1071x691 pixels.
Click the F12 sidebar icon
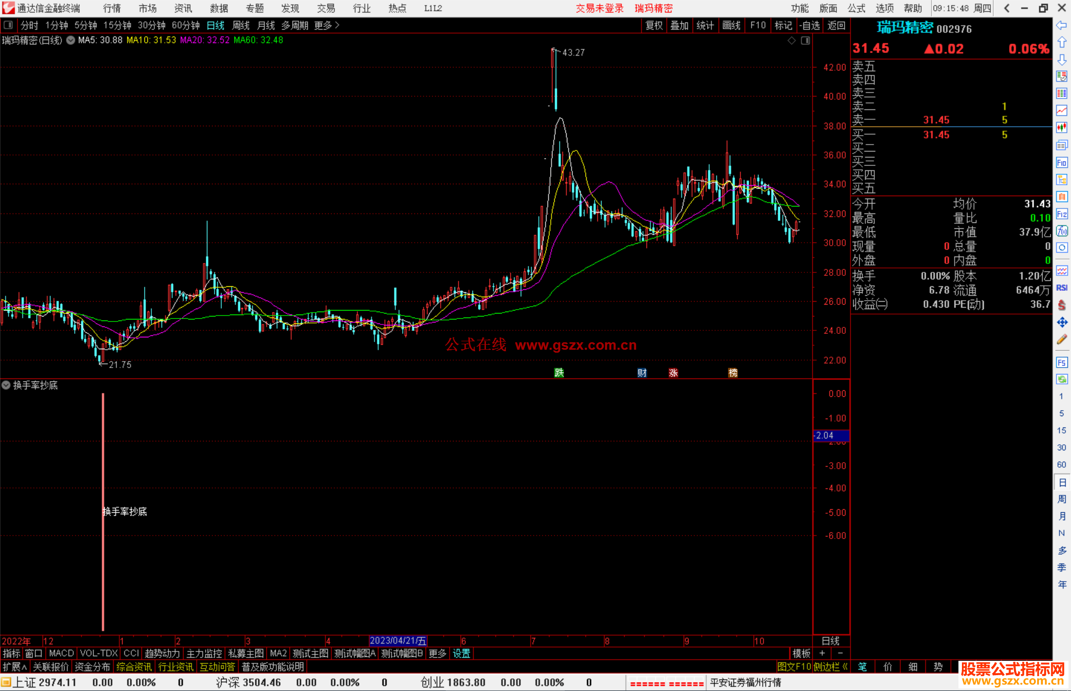(1062, 214)
